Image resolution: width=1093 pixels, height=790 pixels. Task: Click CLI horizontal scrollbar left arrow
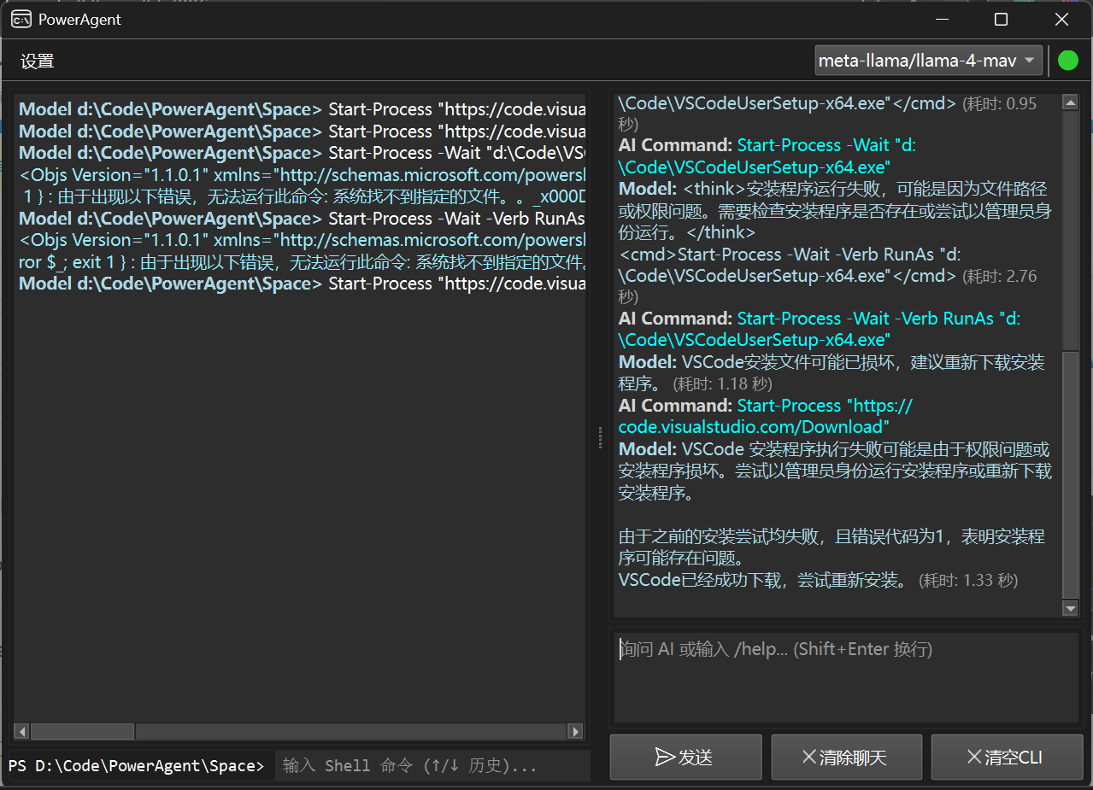22,732
